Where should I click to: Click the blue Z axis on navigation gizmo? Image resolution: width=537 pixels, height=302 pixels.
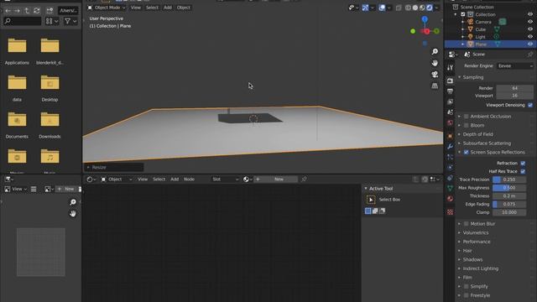(425, 19)
